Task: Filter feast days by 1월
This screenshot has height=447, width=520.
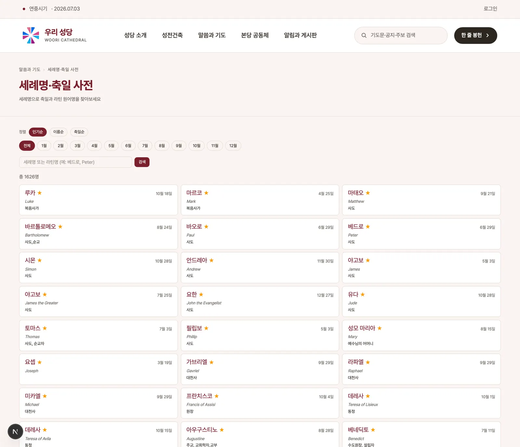Action: pyautogui.click(x=44, y=146)
